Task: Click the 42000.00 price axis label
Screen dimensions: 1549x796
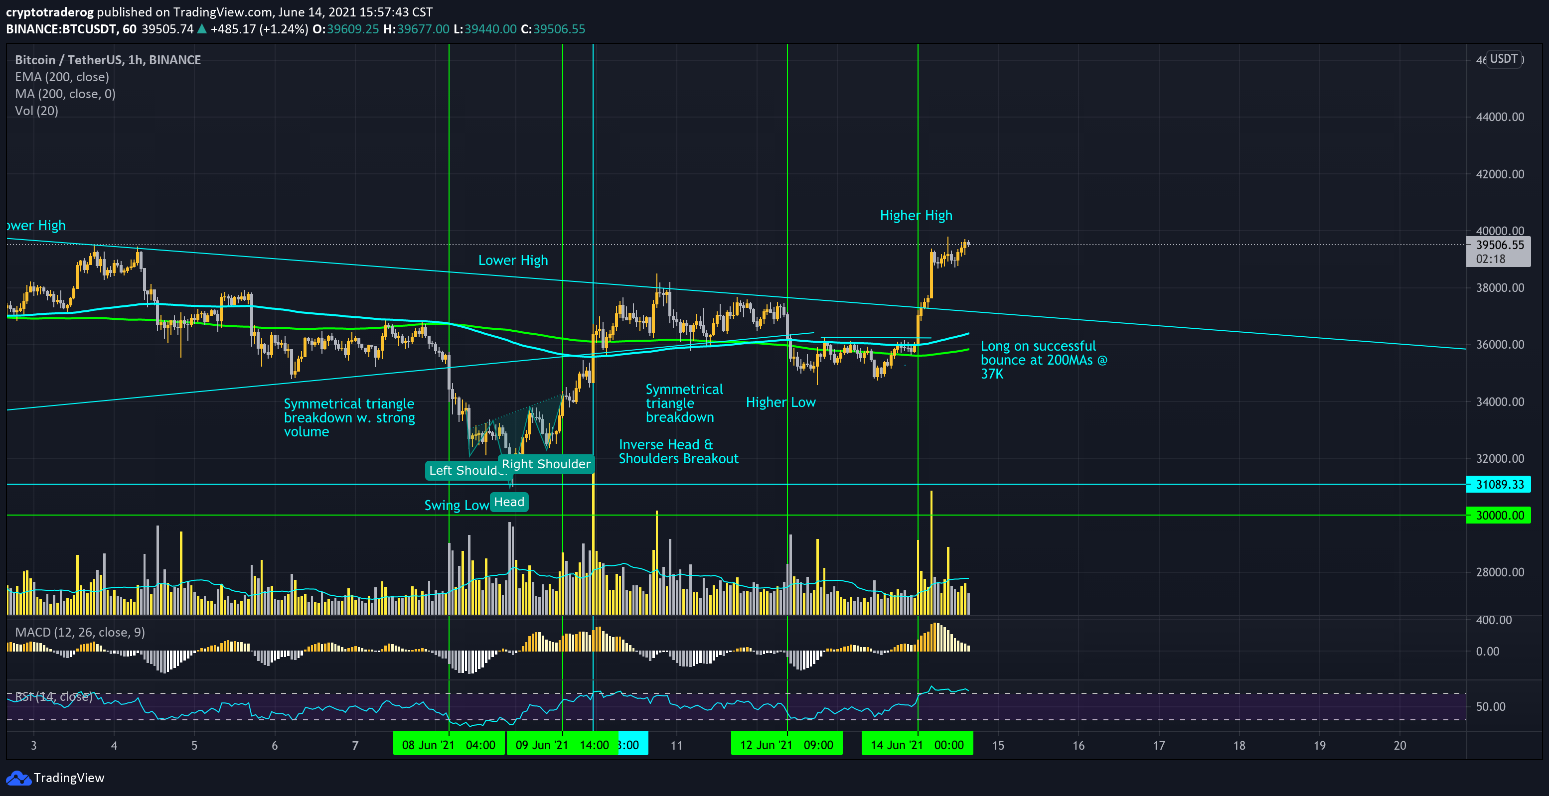Action: coord(1500,174)
